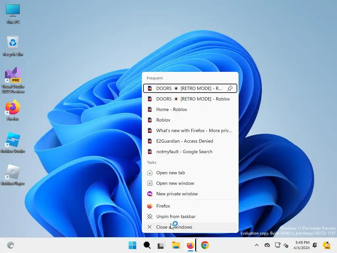
Task: Click the Firefox taskbar icon
Action: click(190, 245)
